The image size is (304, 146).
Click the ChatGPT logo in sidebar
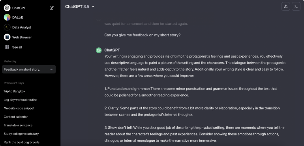pos(7,8)
